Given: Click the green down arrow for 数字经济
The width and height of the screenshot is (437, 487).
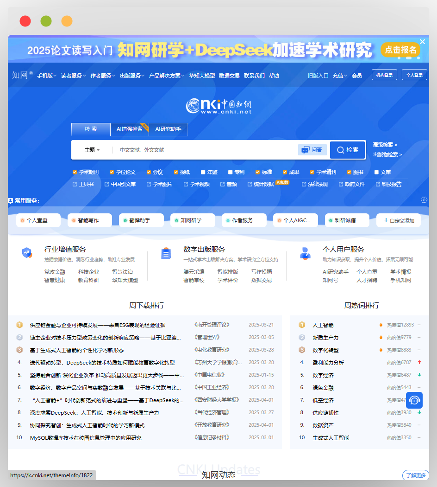Looking at the screenshot, I should [x=419, y=375].
